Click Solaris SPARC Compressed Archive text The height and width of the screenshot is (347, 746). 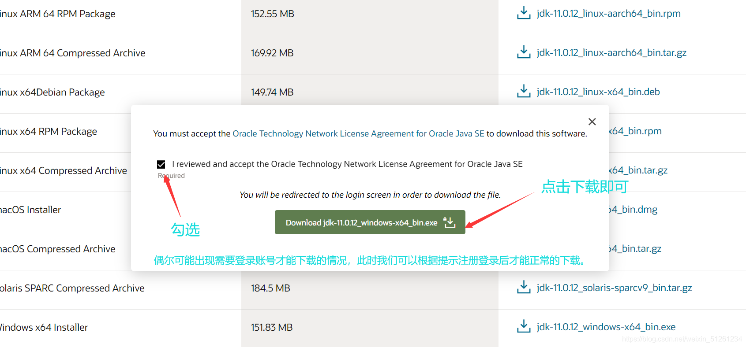click(x=72, y=288)
